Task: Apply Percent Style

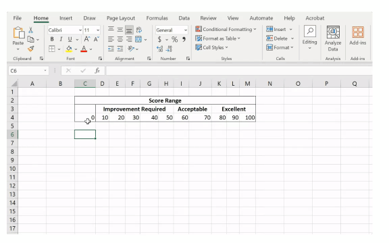Action: (x=175, y=39)
